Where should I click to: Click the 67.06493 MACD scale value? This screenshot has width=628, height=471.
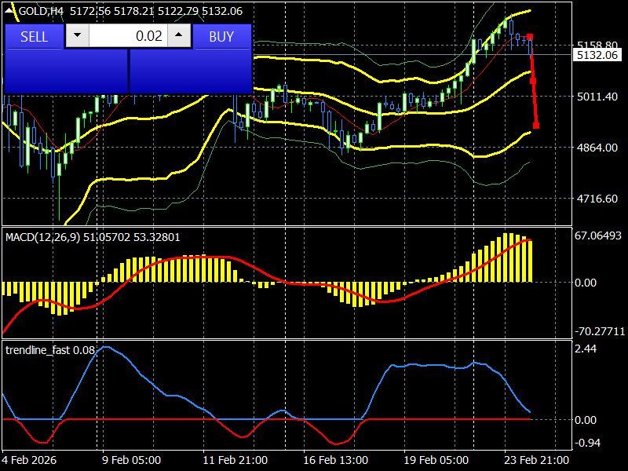click(598, 235)
